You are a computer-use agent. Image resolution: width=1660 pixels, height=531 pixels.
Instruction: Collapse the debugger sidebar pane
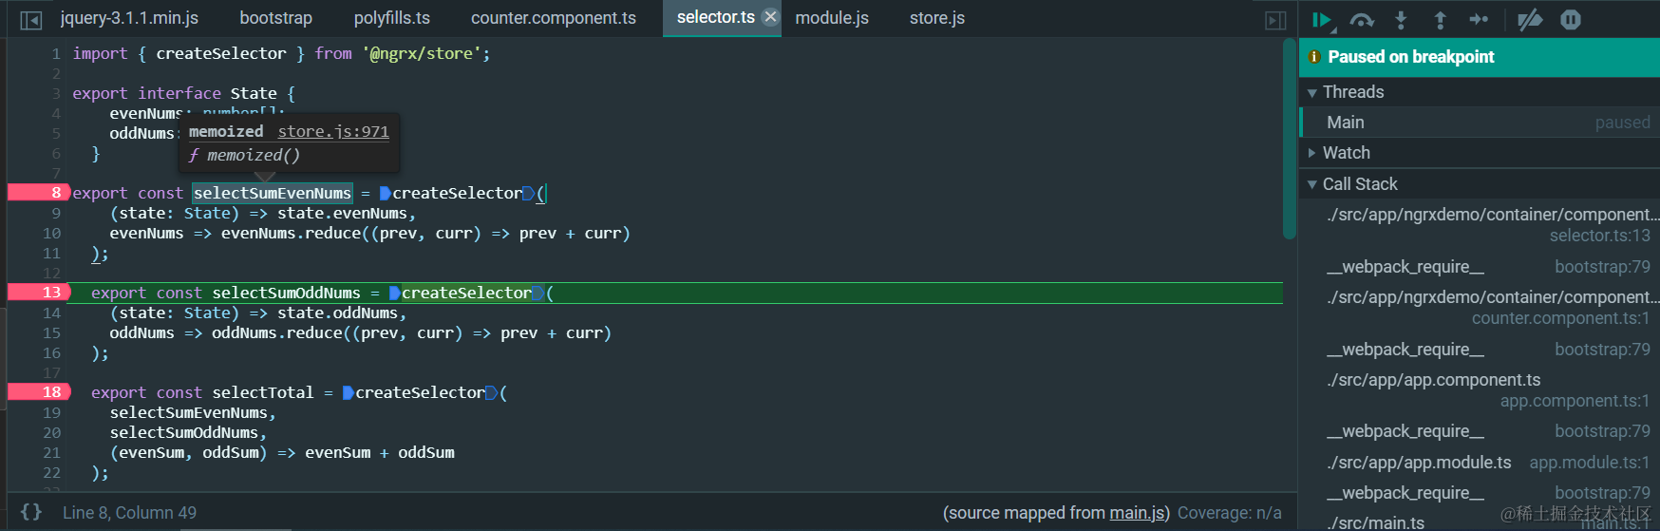[x=1275, y=19]
